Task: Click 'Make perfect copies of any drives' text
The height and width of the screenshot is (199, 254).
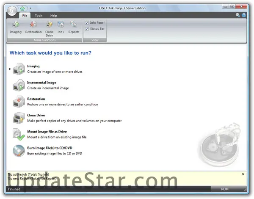Action: (x=75, y=121)
